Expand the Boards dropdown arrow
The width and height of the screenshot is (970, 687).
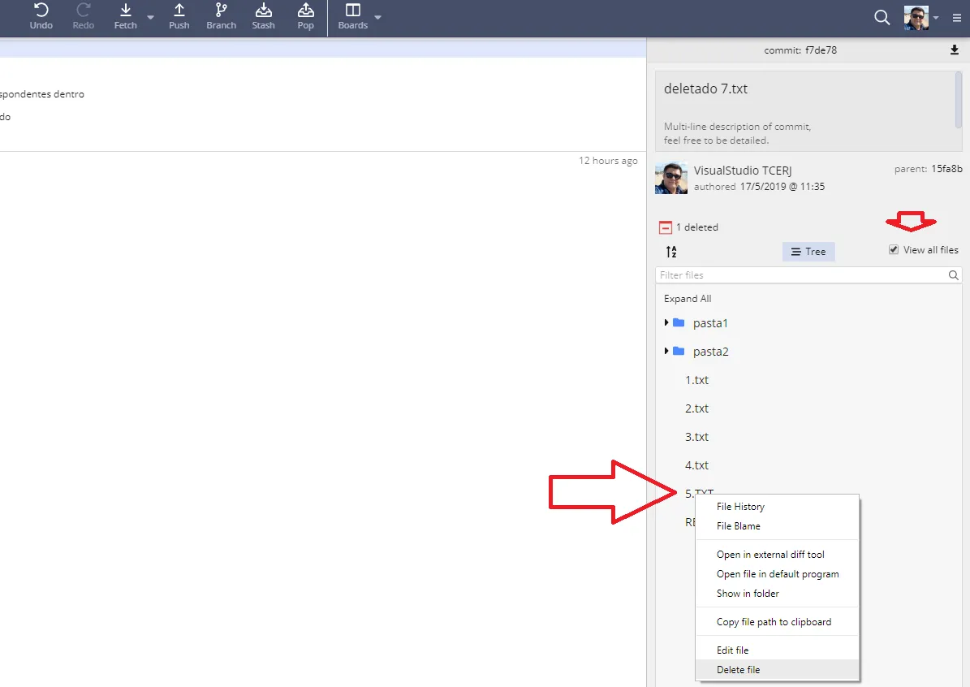[x=378, y=17]
